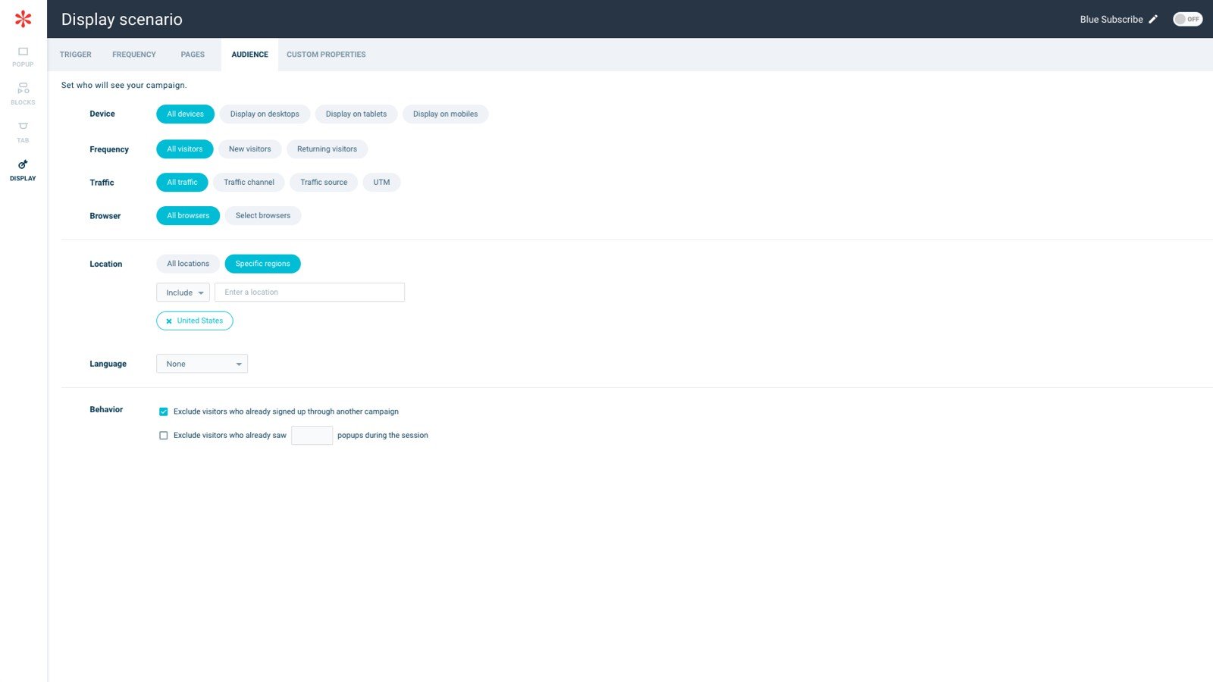Switch to the Pages tab
The height and width of the screenshot is (682, 1213).
tap(193, 55)
